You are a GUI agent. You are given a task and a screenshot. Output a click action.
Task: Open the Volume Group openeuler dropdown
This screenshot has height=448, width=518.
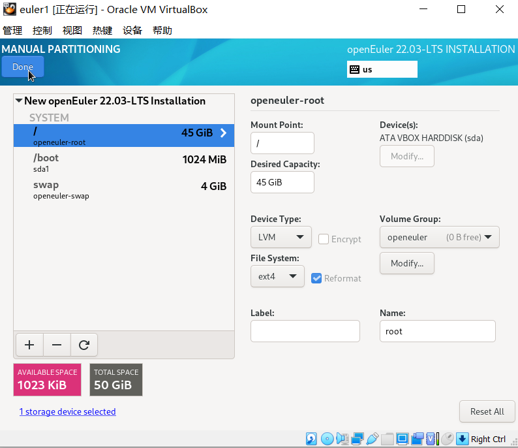tap(439, 237)
